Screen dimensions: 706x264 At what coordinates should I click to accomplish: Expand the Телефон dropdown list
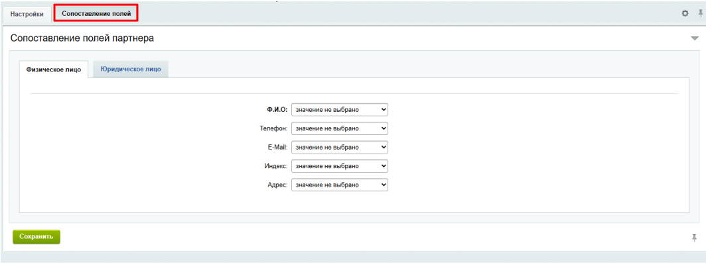pyautogui.click(x=340, y=128)
